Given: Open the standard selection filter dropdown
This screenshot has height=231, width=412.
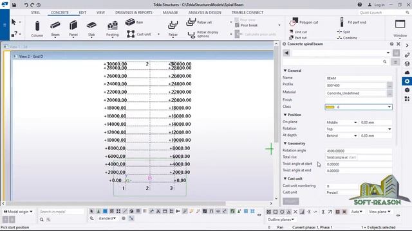Looking at the screenshot, I should pos(107,218).
